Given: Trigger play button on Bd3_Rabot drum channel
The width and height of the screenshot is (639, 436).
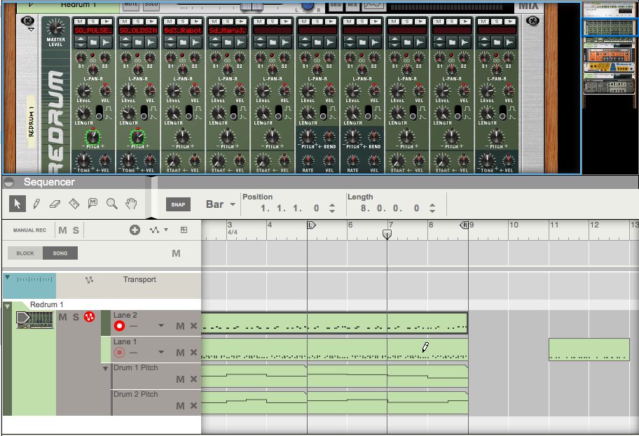Looking at the screenshot, I should pos(195,22).
